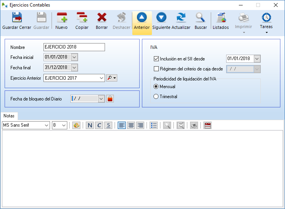Click the Guardar Cerrar toolbar icon
285x209 pixels.
17,17
